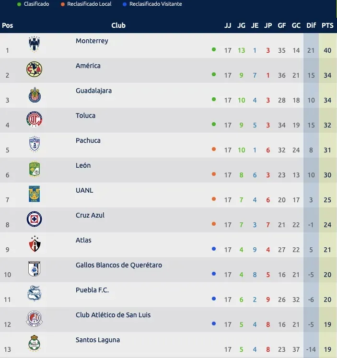The width and height of the screenshot is (337, 358).
Task: Click the JJ column header
Action: tap(228, 25)
